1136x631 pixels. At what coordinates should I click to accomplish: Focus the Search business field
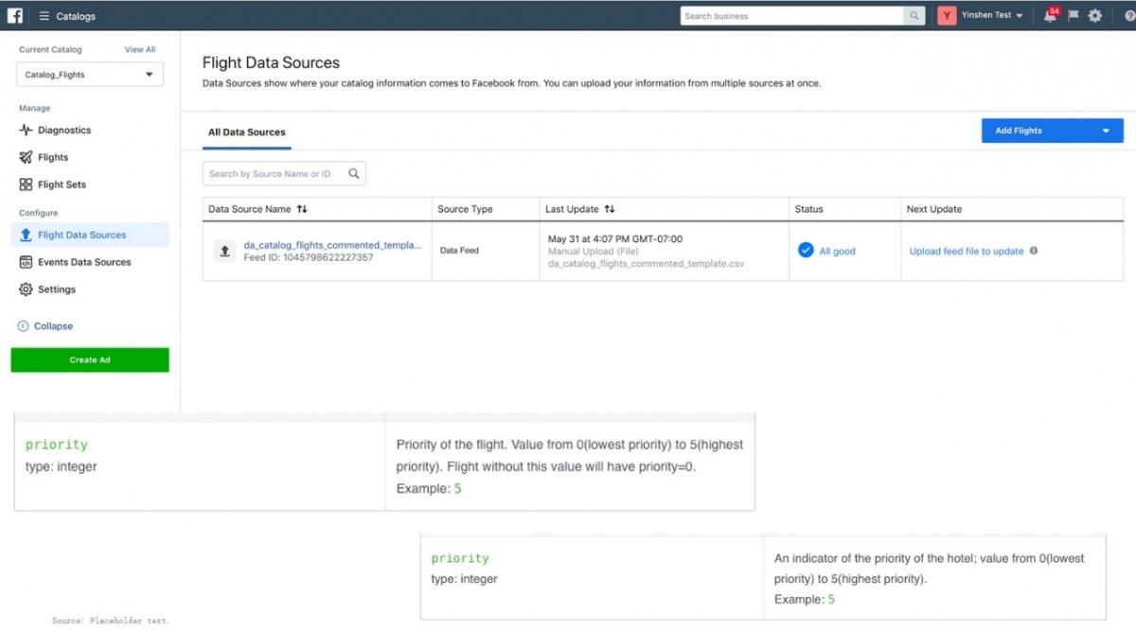[x=792, y=16]
